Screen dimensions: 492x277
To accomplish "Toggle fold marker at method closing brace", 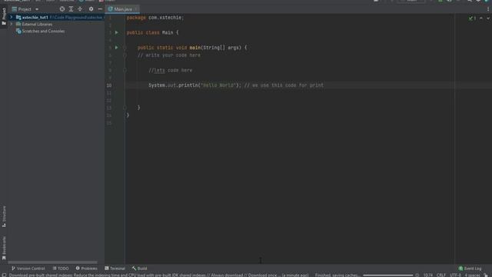I will coord(125,108).
